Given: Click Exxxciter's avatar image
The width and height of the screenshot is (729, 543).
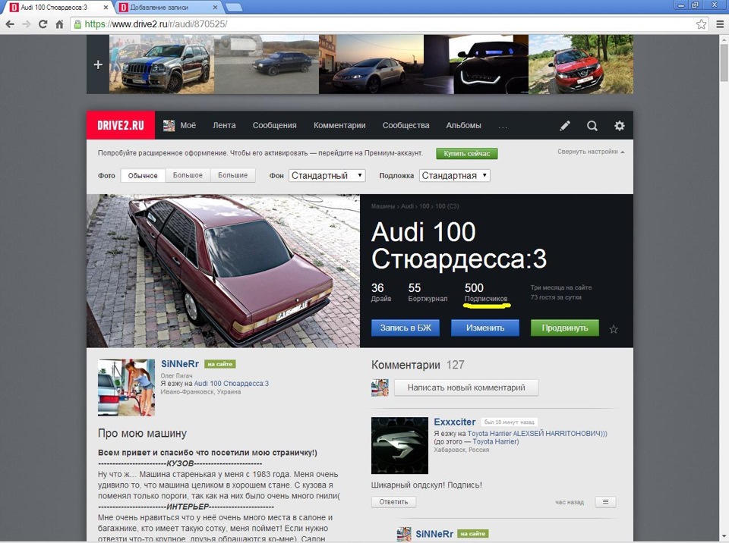Looking at the screenshot, I should coord(399,445).
